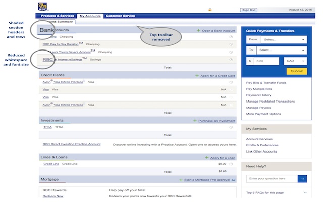Click the plus icon beside Apply for a Loan
323x202 pixels.
point(207,158)
